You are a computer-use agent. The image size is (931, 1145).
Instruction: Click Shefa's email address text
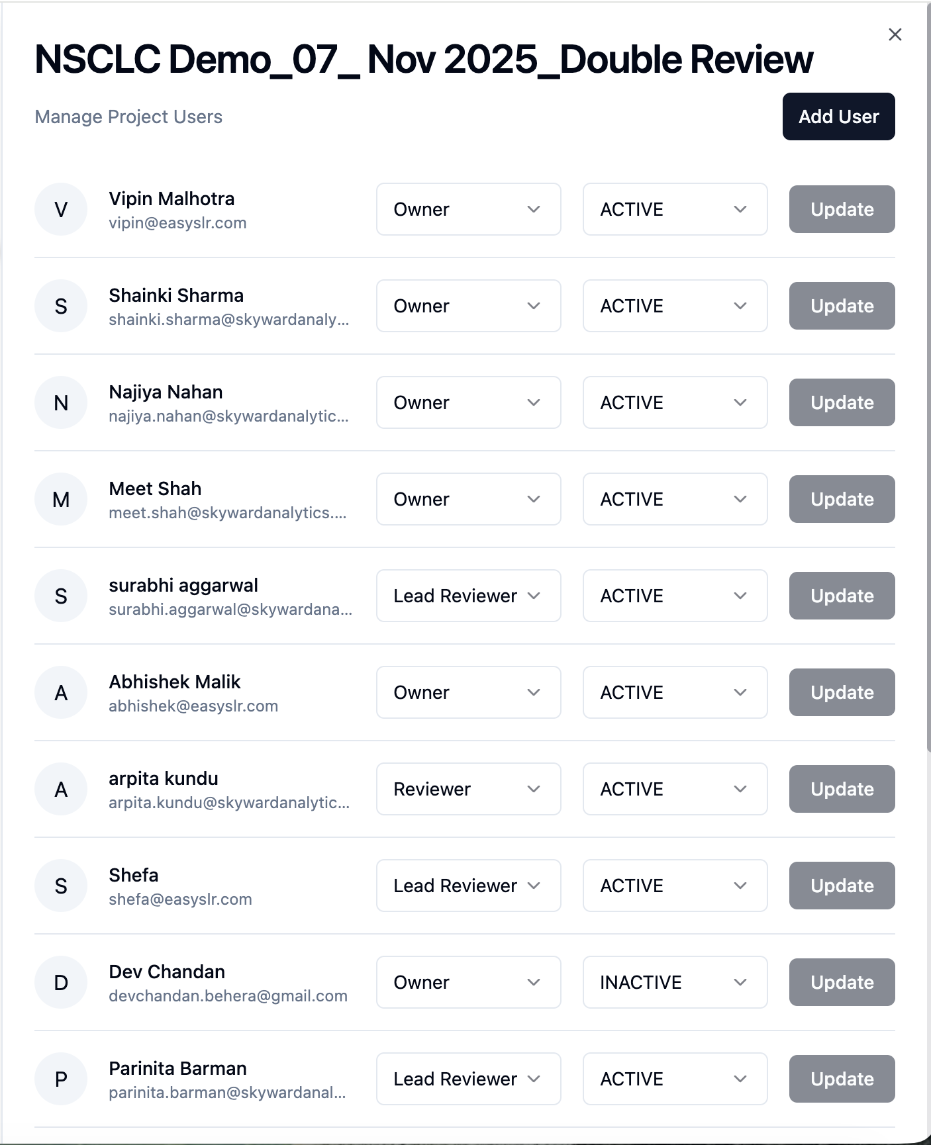(x=180, y=899)
